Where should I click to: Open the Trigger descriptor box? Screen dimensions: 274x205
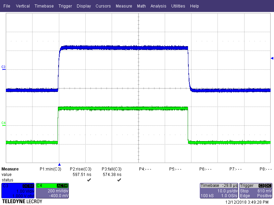click(256, 191)
